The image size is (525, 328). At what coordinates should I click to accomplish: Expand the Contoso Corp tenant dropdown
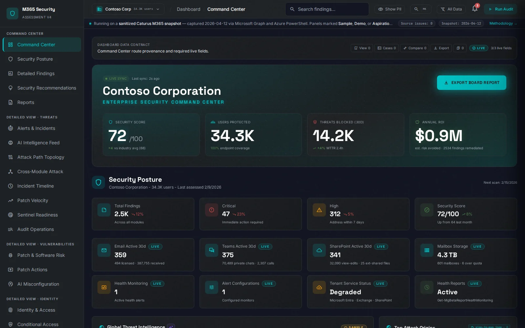click(x=128, y=9)
